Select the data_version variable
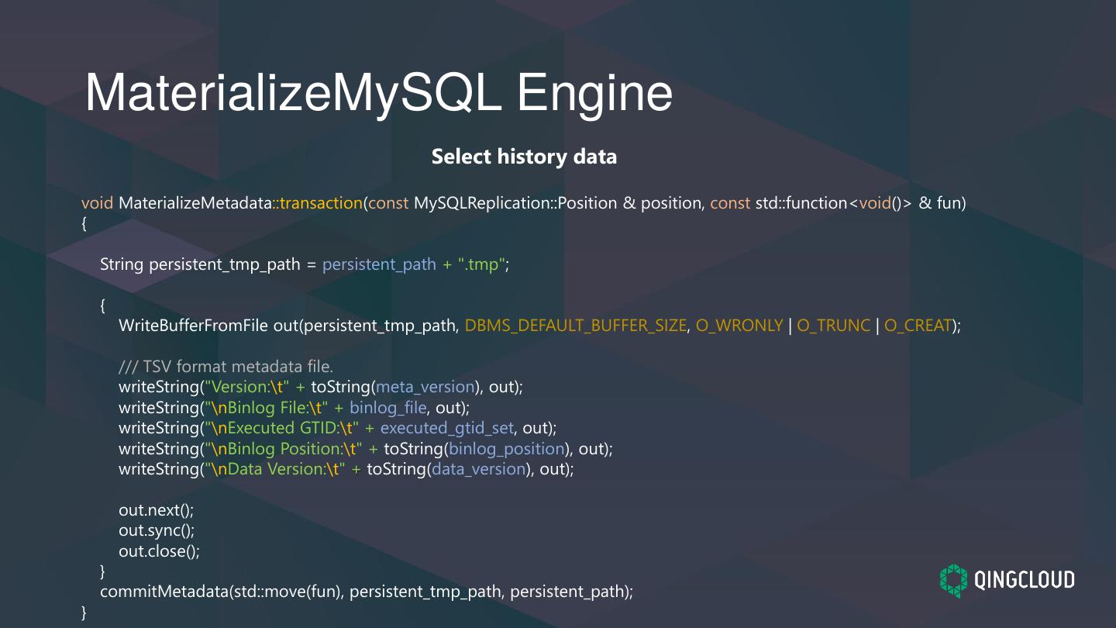Image resolution: width=1116 pixels, height=628 pixels. pos(478,468)
